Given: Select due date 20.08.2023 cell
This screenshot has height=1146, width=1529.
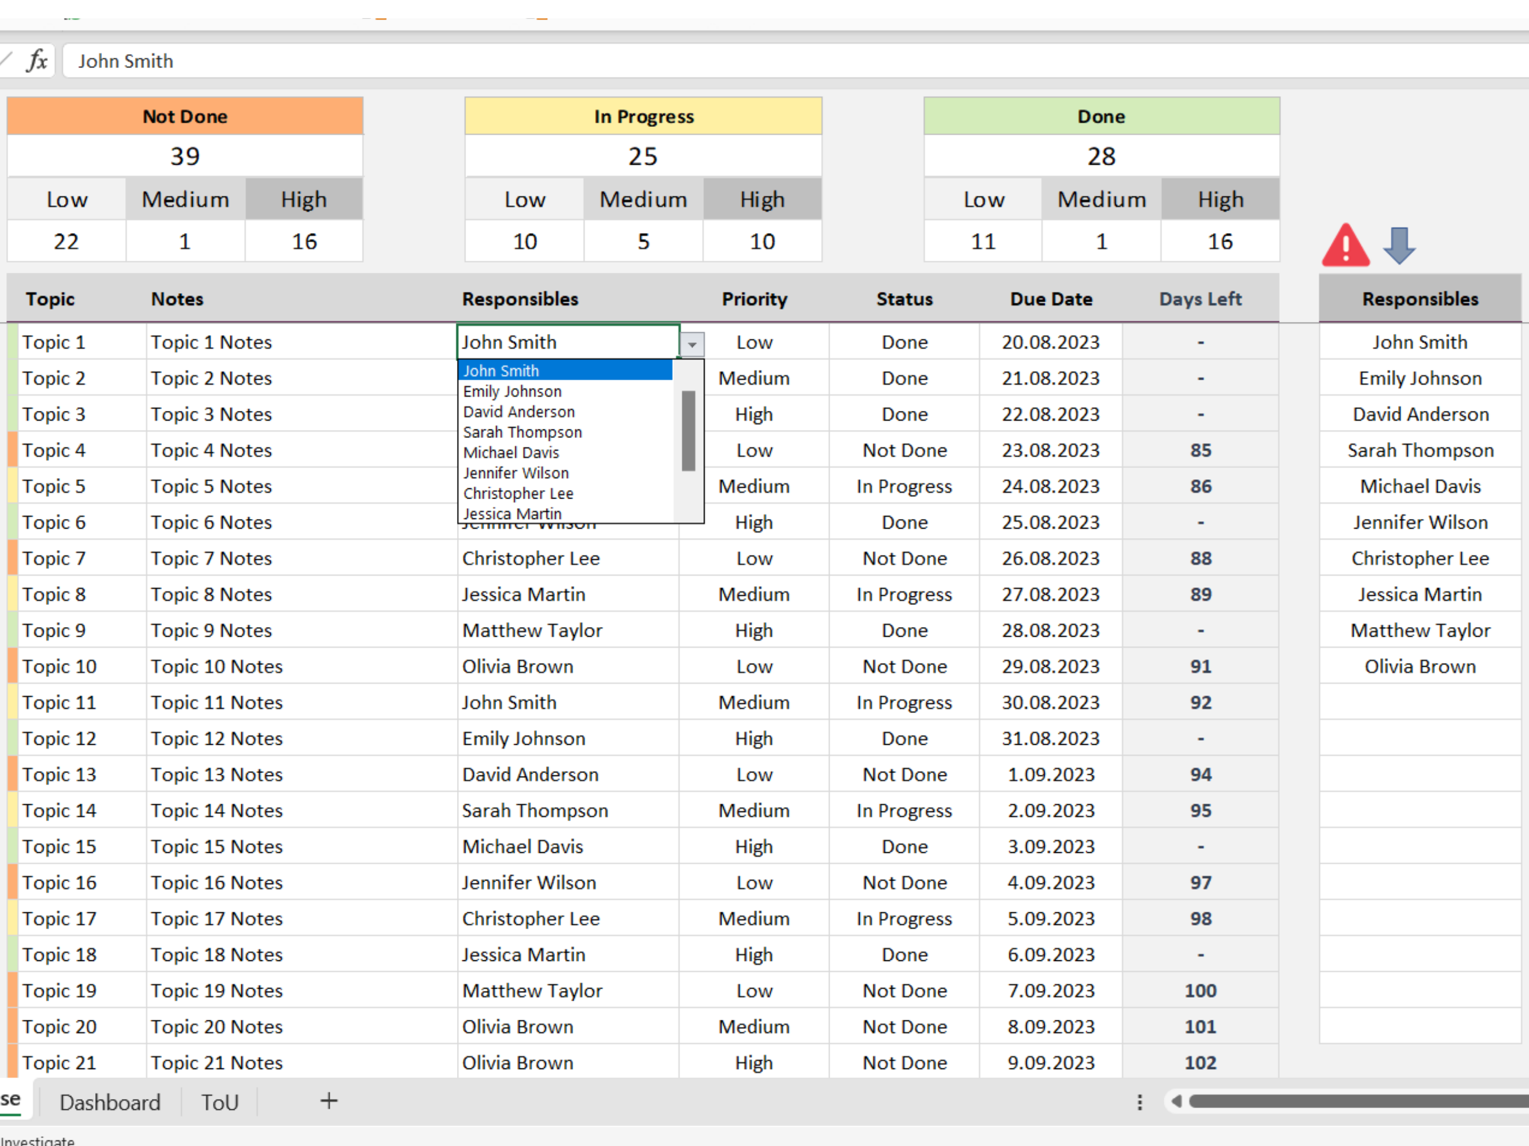Looking at the screenshot, I should click(1050, 342).
